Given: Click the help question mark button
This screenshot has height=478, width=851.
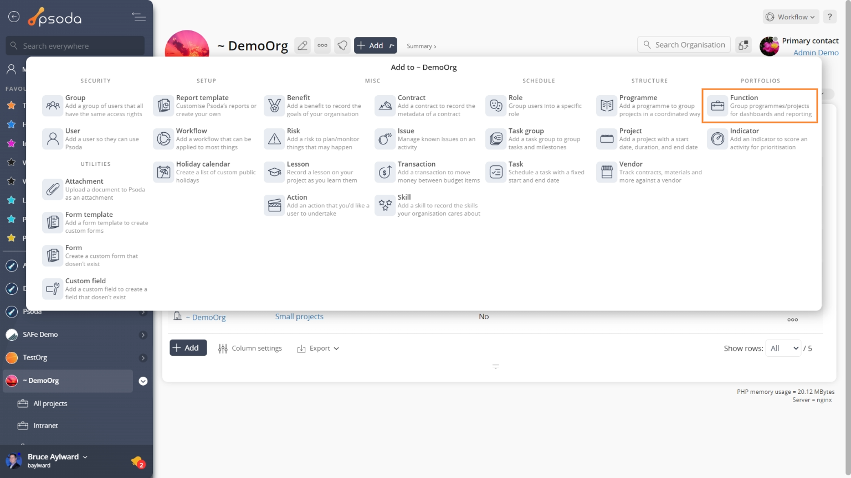Looking at the screenshot, I should coord(830,17).
